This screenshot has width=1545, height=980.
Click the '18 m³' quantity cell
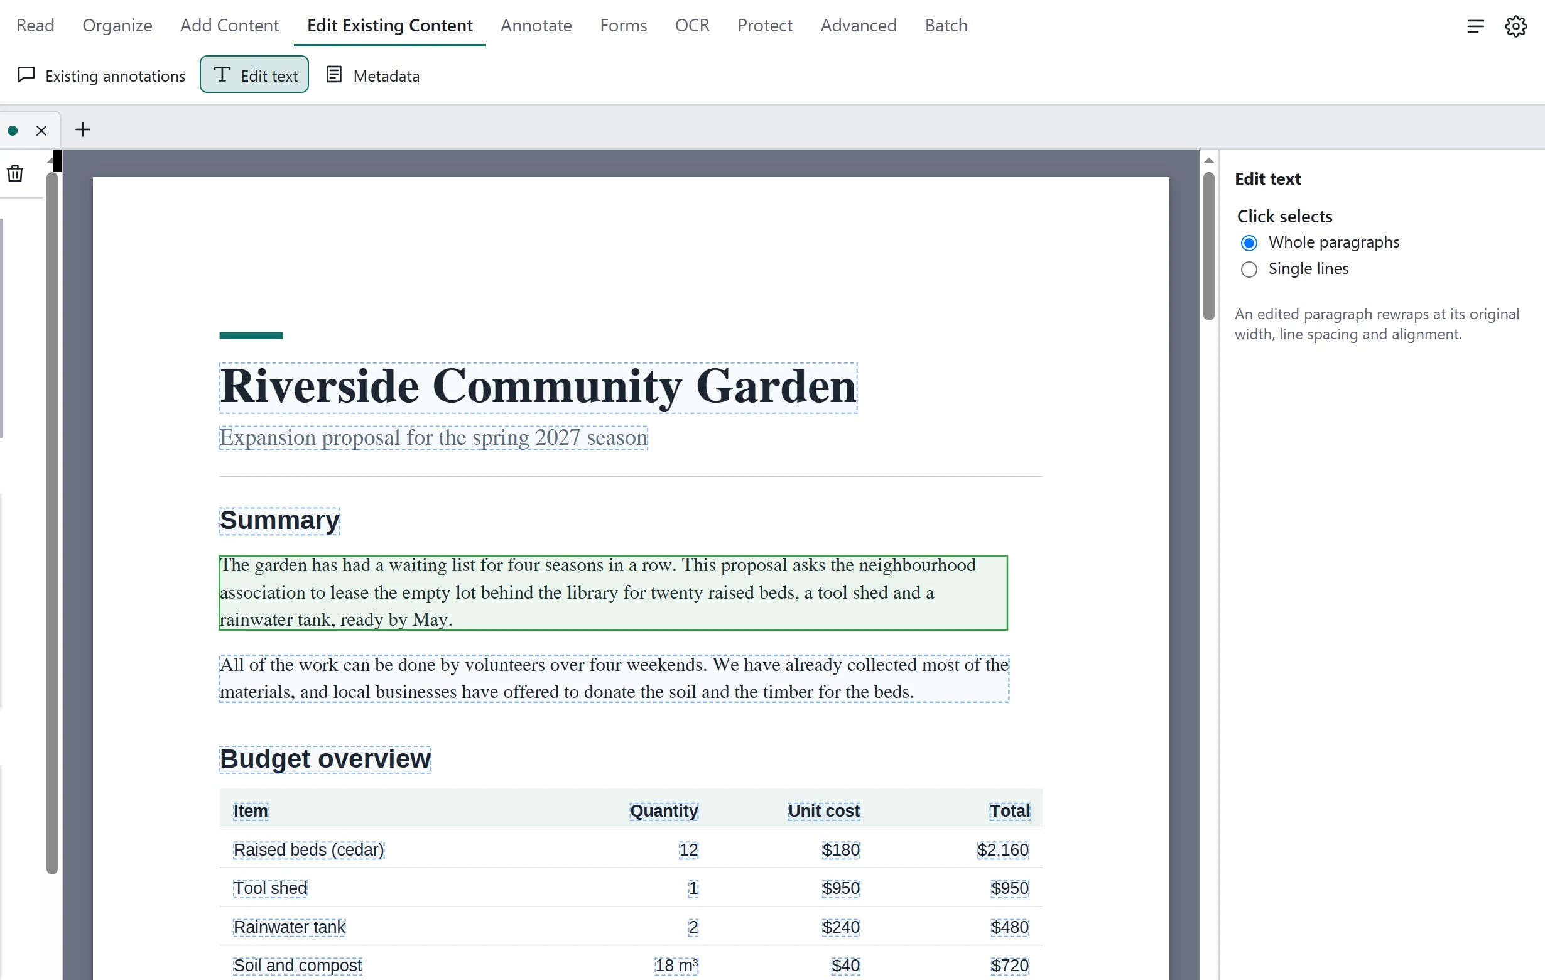point(676,966)
